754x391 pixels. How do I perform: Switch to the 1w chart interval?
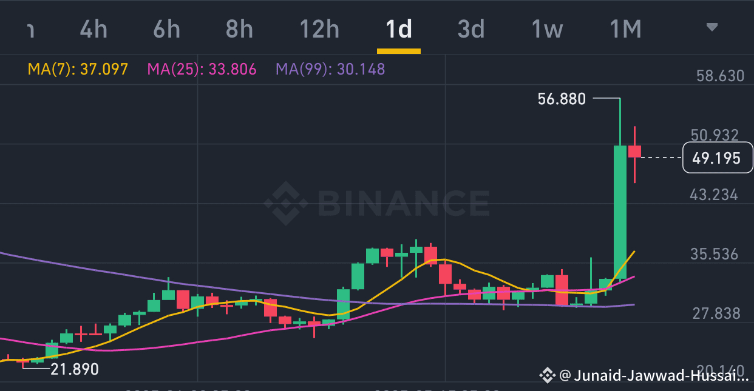tap(547, 28)
